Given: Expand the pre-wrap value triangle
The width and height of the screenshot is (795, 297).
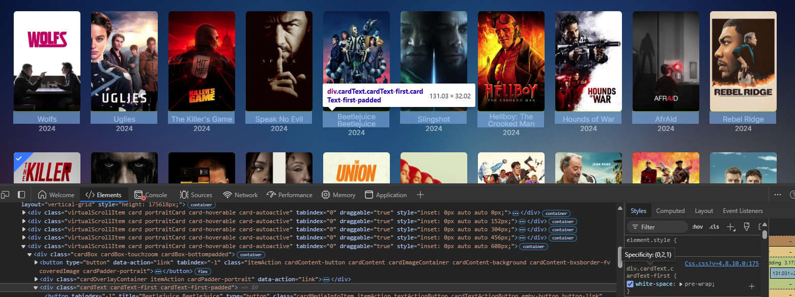Looking at the screenshot, I should [x=681, y=284].
